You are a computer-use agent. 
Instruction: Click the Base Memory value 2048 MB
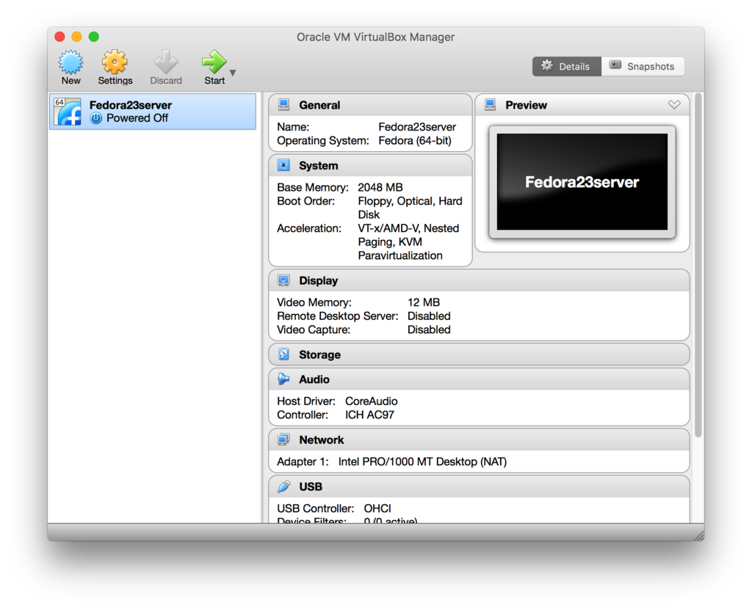tap(380, 187)
